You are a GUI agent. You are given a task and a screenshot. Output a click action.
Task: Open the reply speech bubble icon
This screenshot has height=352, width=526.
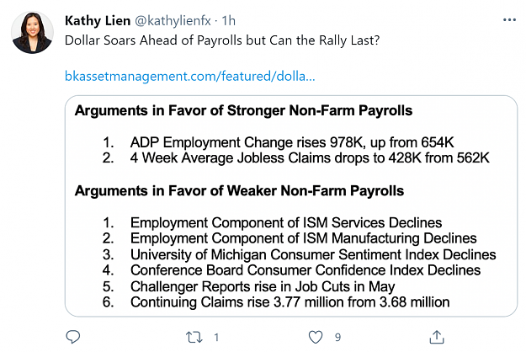click(x=72, y=337)
